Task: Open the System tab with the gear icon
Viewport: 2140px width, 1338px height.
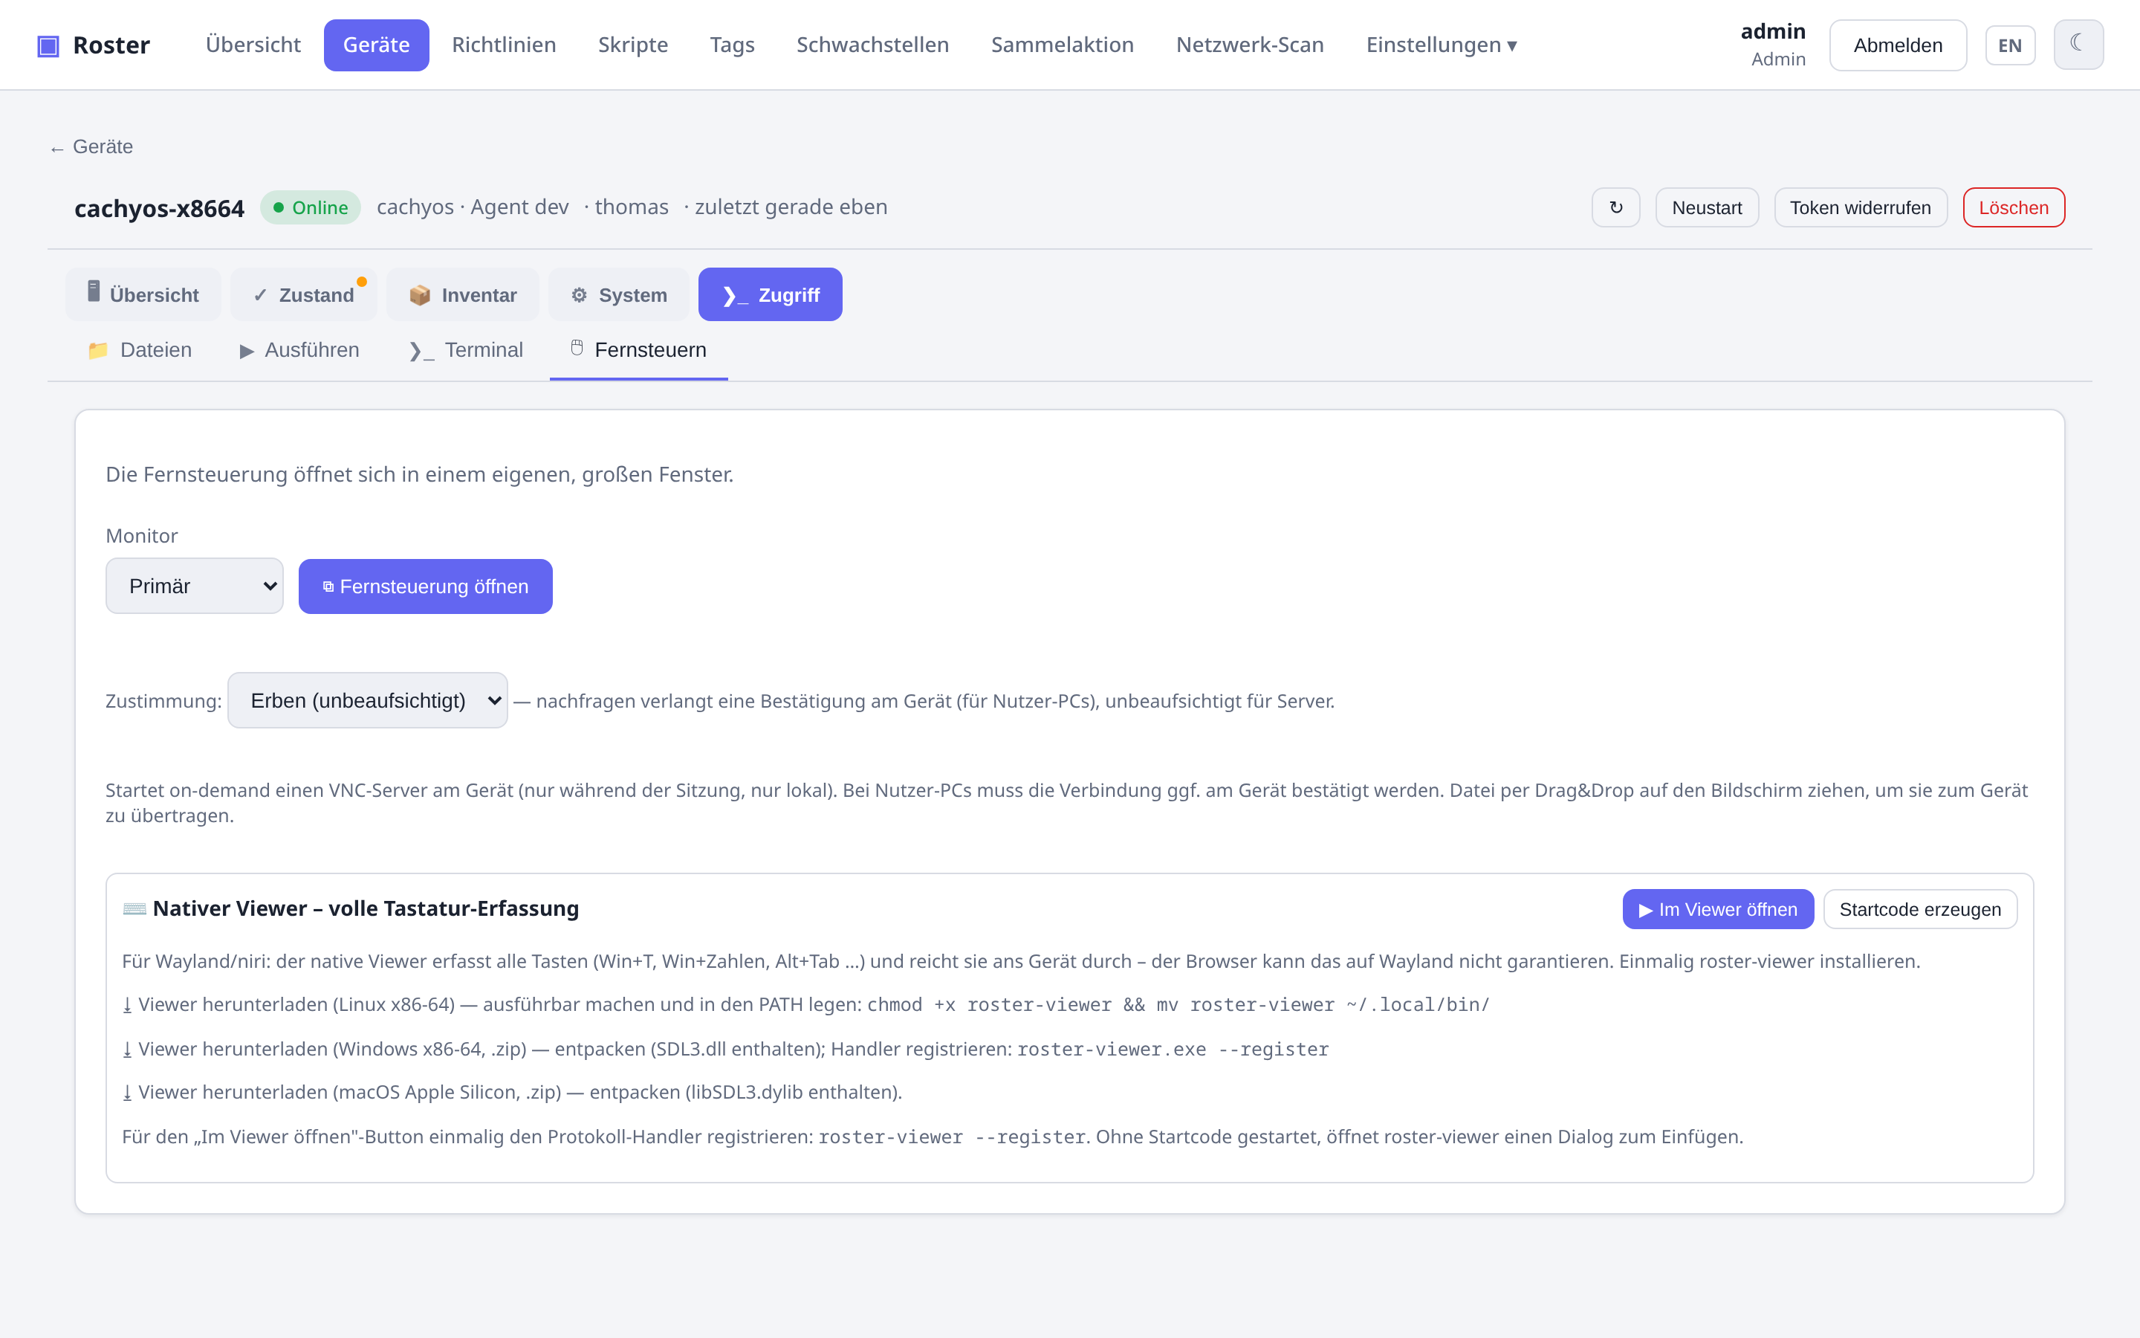Action: [618, 294]
